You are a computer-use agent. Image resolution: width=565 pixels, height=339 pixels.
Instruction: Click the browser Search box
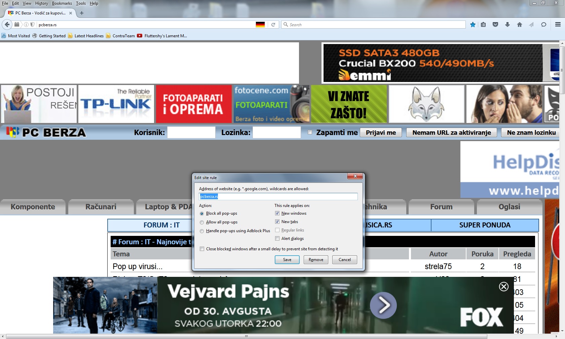tap(373, 25)
